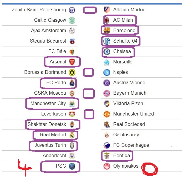Select the Real Madrid team name
The height and width of the screenshot is (181, 182).
pos(53,135)
